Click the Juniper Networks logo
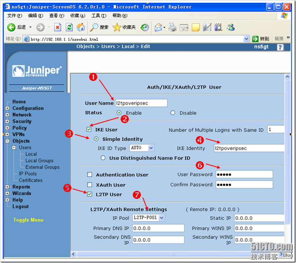Image resolution: width=296 pixels, height=263 pixels. click(x=37, y=71)
